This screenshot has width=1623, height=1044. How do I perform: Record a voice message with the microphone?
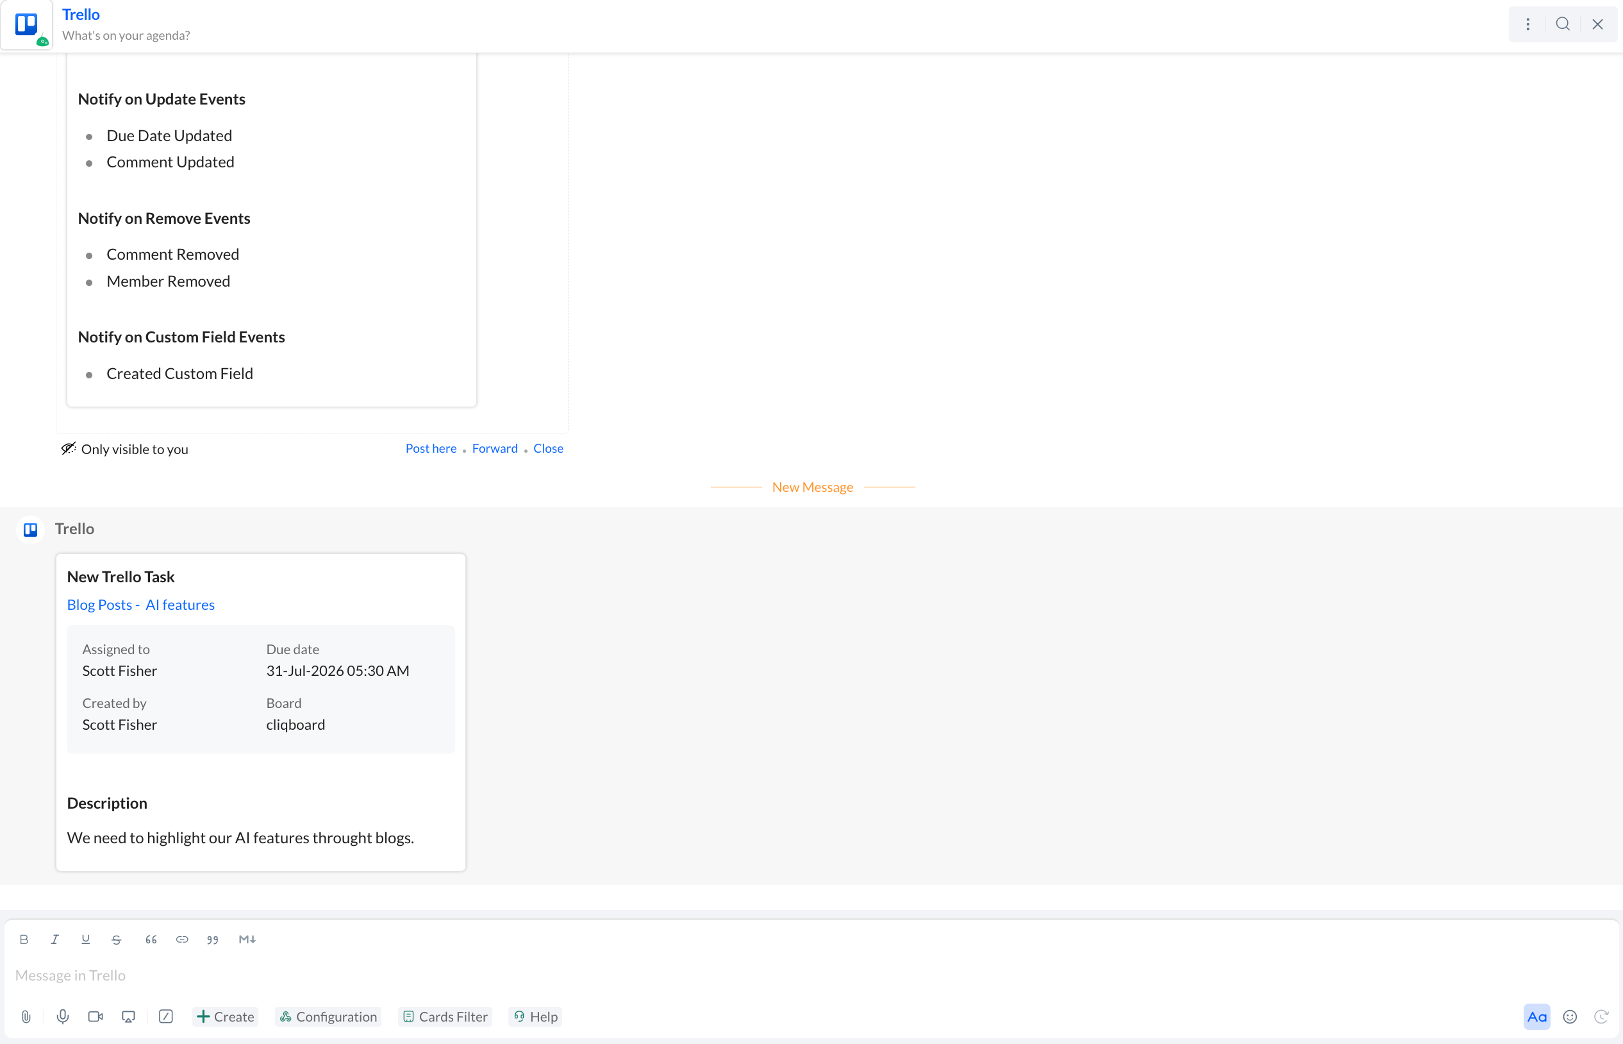[62, 1017]
